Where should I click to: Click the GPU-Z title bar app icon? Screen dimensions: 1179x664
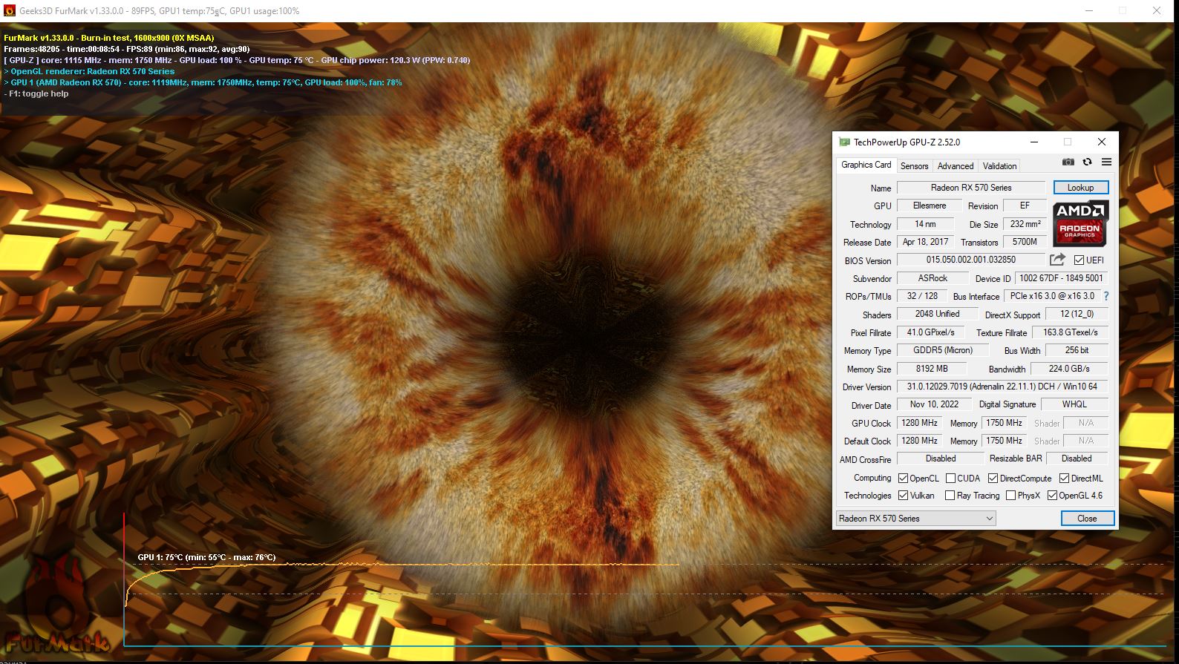coord(844,142)
